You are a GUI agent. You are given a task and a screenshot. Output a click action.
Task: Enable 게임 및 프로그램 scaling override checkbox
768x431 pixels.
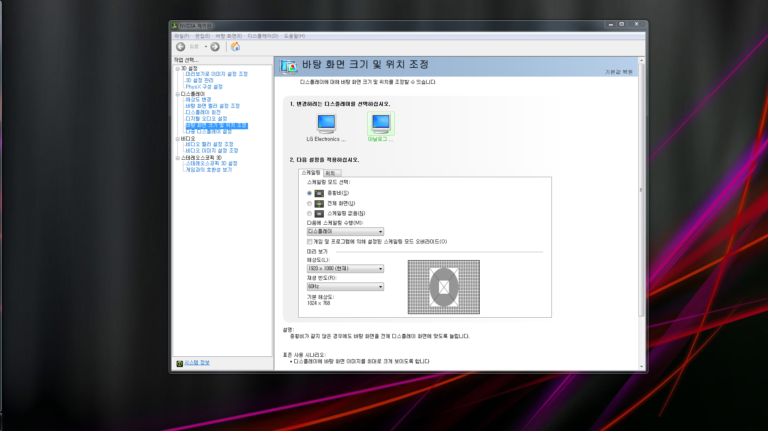point(309,241)
